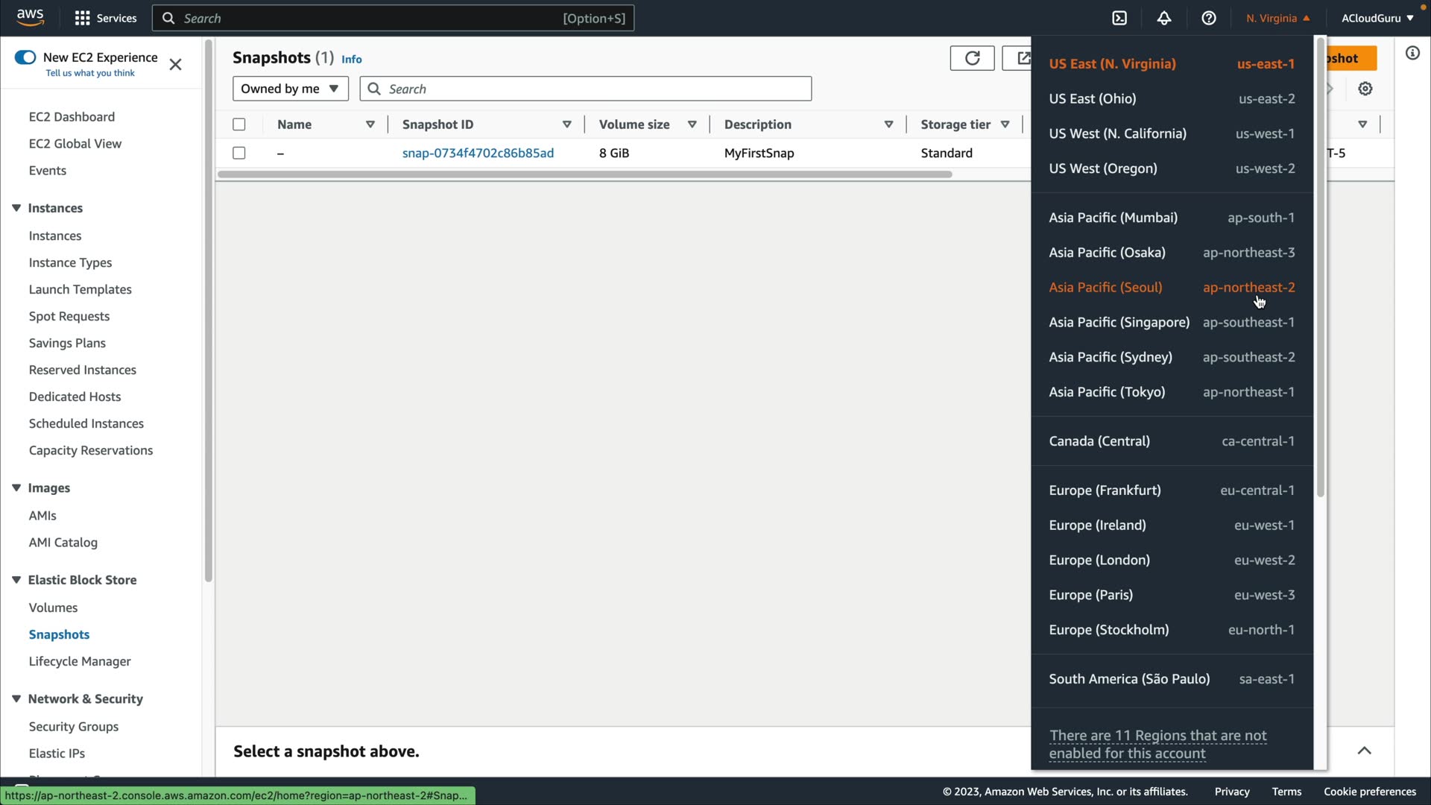The height and width of the screenshot is (805, 1431).
Task: Open table preferences gear icon
Action: (1365, 89)
